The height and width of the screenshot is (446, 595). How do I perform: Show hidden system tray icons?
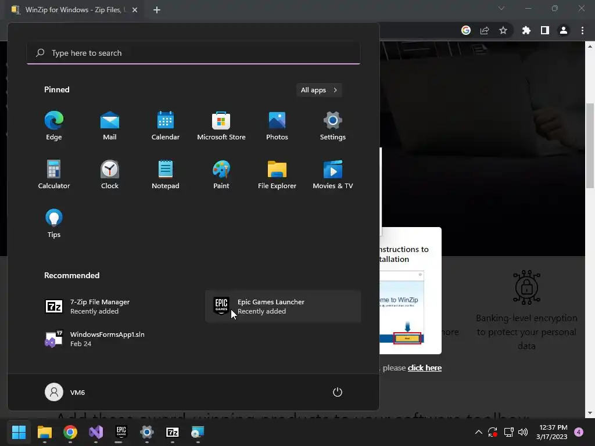click(x=479, y=432)
